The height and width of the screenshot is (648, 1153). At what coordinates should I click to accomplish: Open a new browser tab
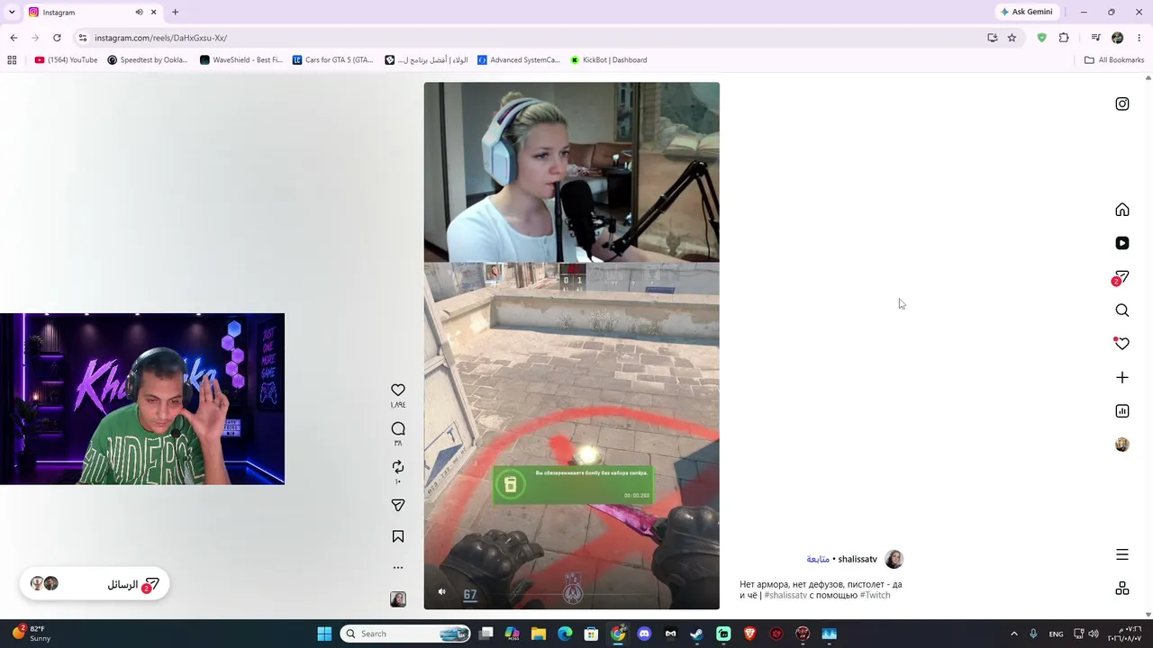pyautogui.click(x=176, y=12)
